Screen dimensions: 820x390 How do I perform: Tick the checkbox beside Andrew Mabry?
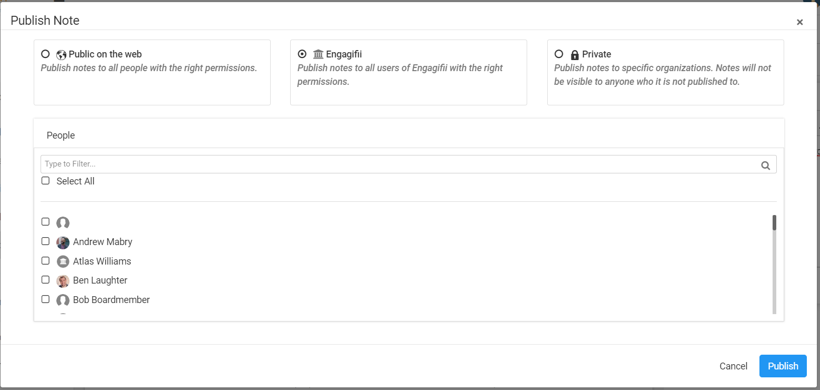45,241
